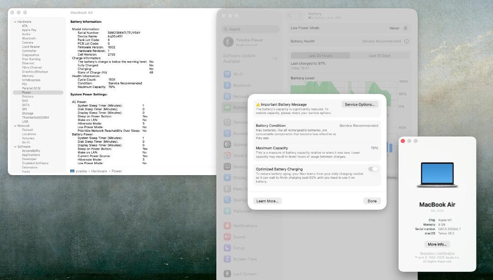The height and width of the screenshot is (280, 493).
Task: Toggle Optimized Battery Charging switch
Action: pos(373,169)
